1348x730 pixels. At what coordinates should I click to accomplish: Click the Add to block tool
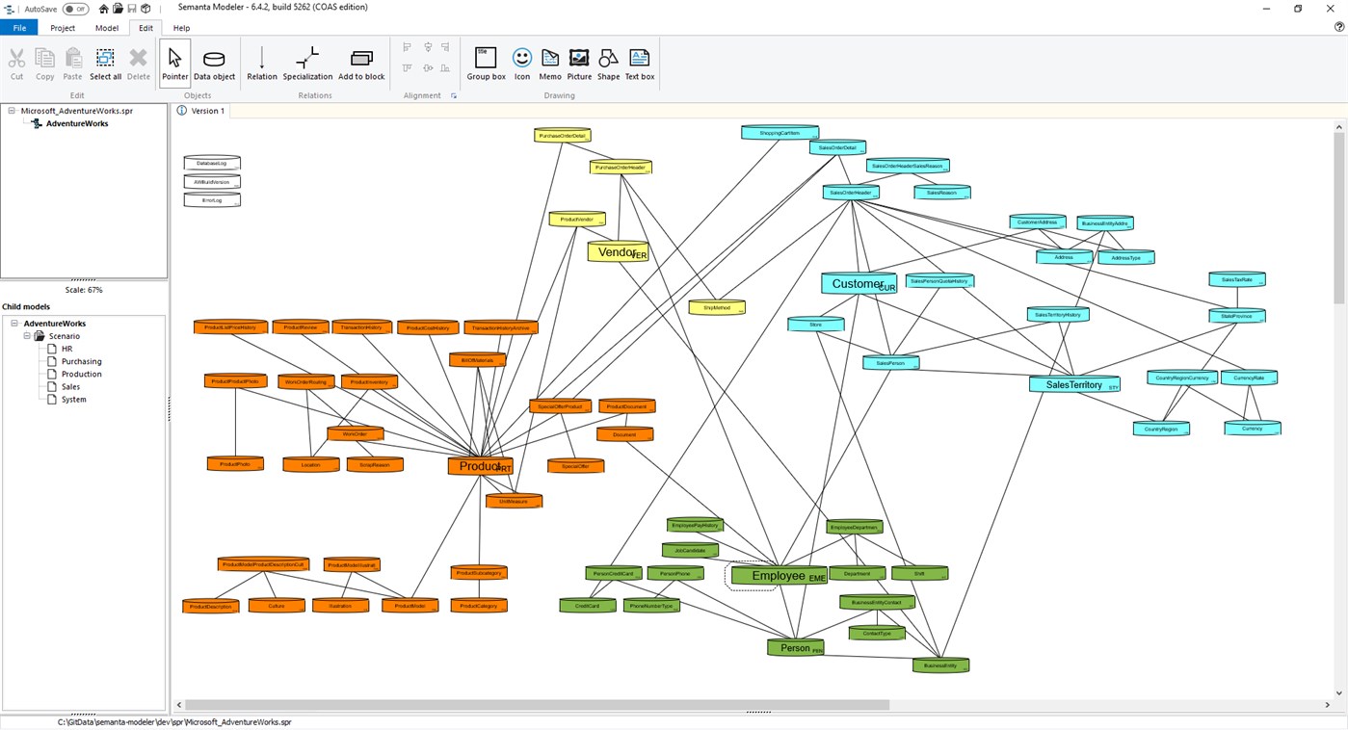(x=360, y=64)
